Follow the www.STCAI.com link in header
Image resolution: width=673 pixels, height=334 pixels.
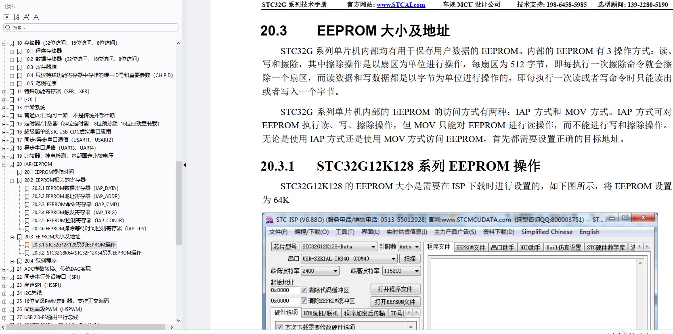pos(401,5)
